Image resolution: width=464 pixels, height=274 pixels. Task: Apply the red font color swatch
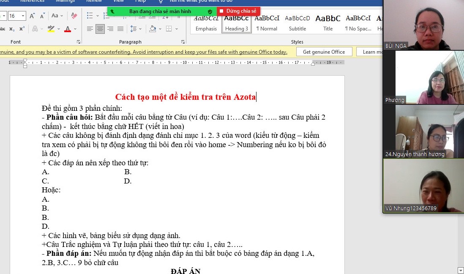(67, 29)
